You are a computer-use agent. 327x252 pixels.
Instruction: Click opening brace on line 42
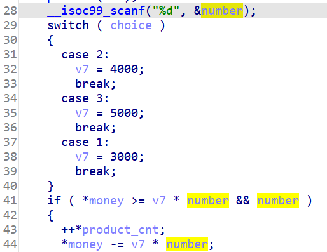[x=50, y=215]
